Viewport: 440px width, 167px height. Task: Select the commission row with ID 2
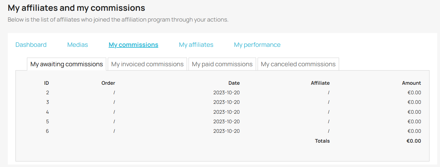tap(222, 92)
